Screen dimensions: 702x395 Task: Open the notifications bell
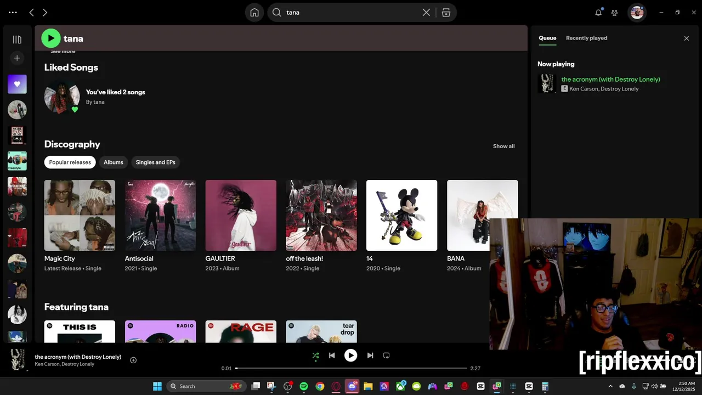(x=598, y=13)
